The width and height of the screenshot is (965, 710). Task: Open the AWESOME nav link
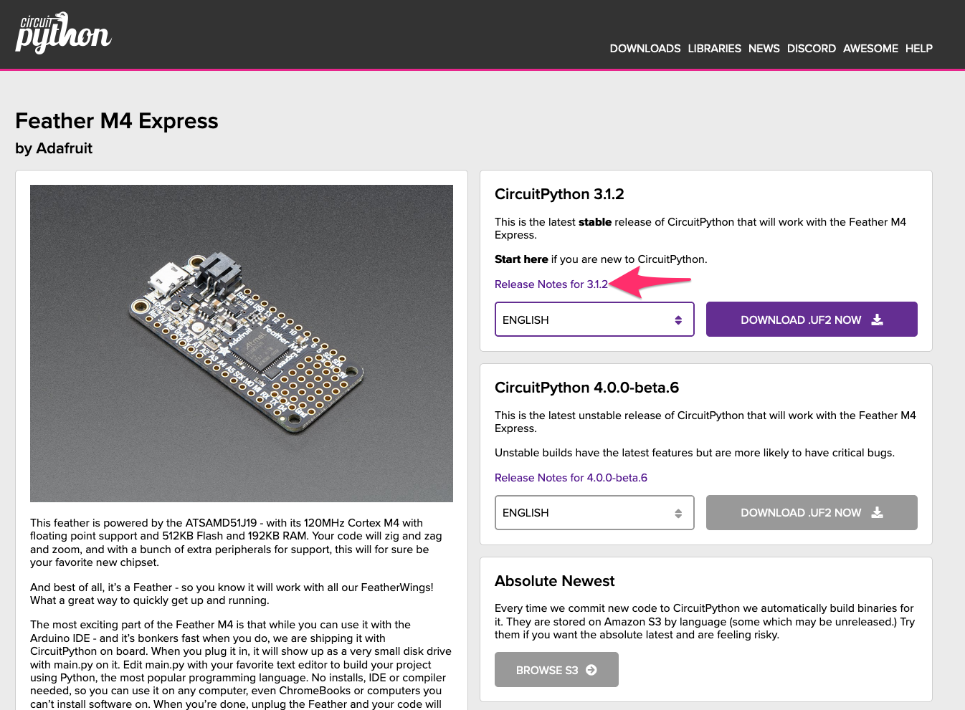pyautogui.click(x=870, y=49)
